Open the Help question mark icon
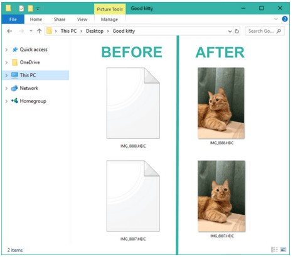The height and width of the screenshot is (257, 293). (x=285, y=19)
